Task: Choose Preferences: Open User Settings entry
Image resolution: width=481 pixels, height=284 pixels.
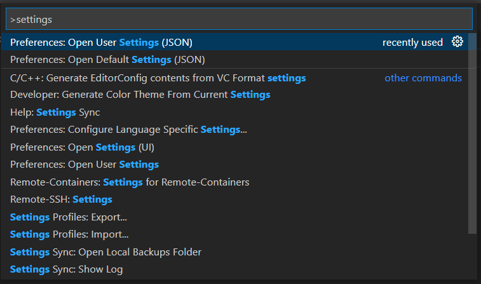Action: click(85, 165)
